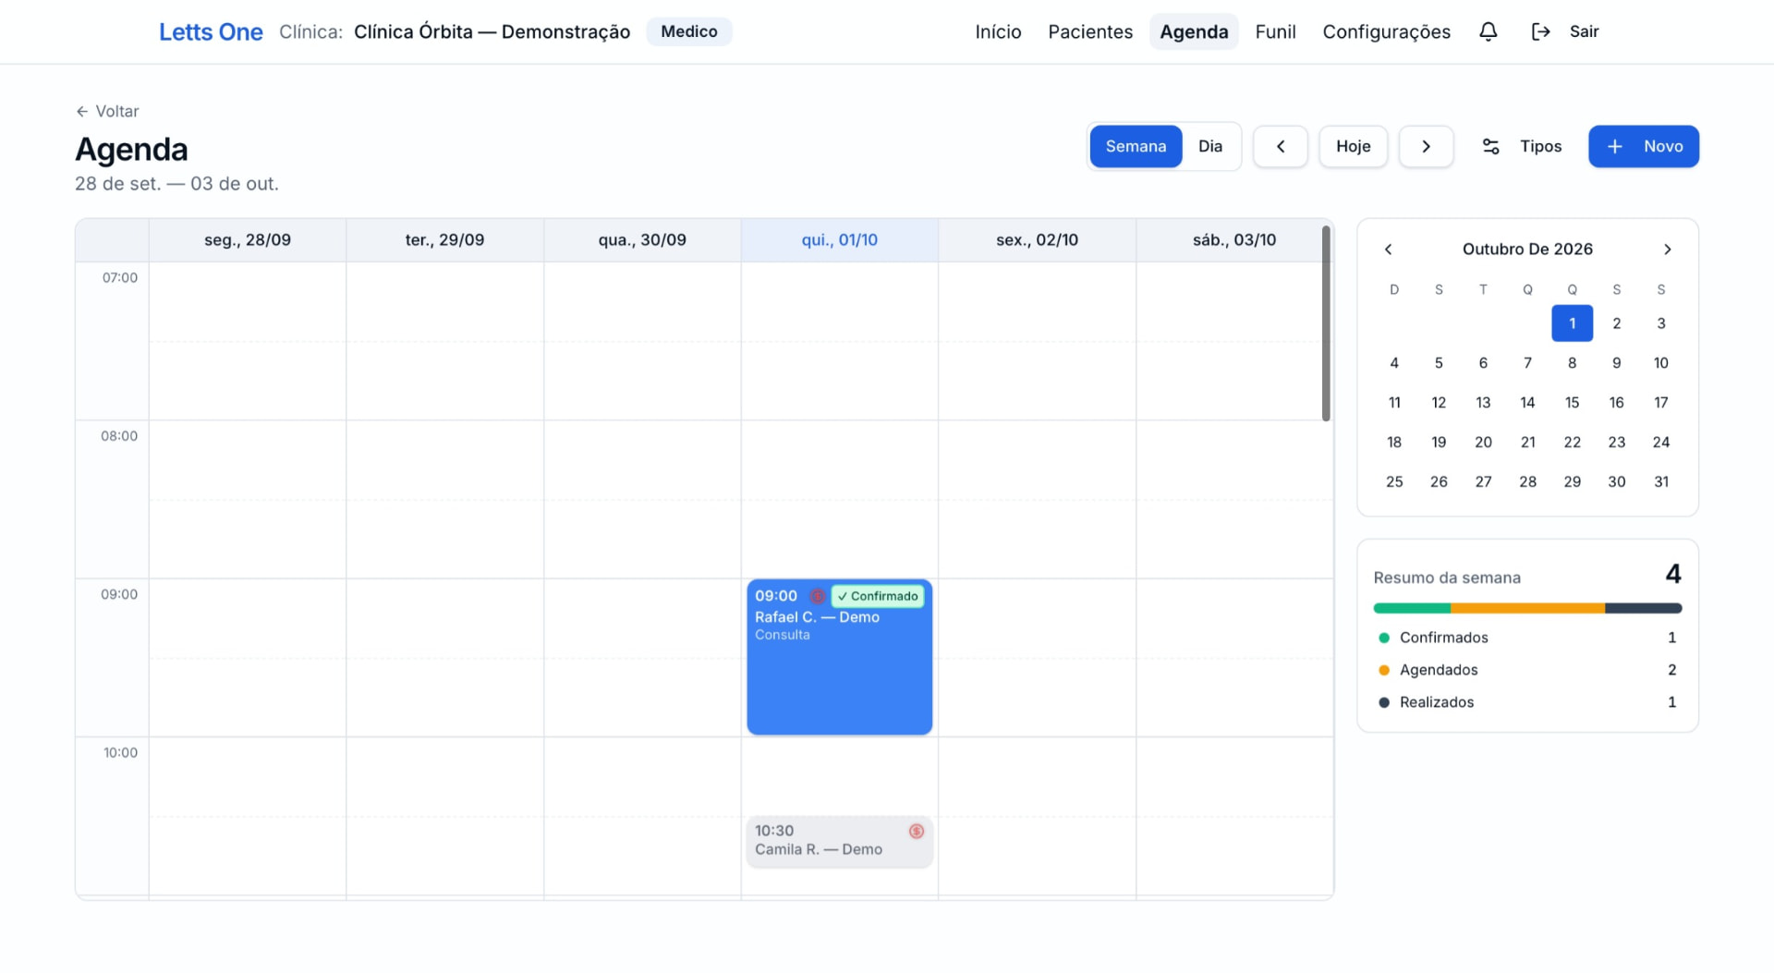
Task: Click the red payment icon on the 09:00 appointment
Action: pos(817,596)
